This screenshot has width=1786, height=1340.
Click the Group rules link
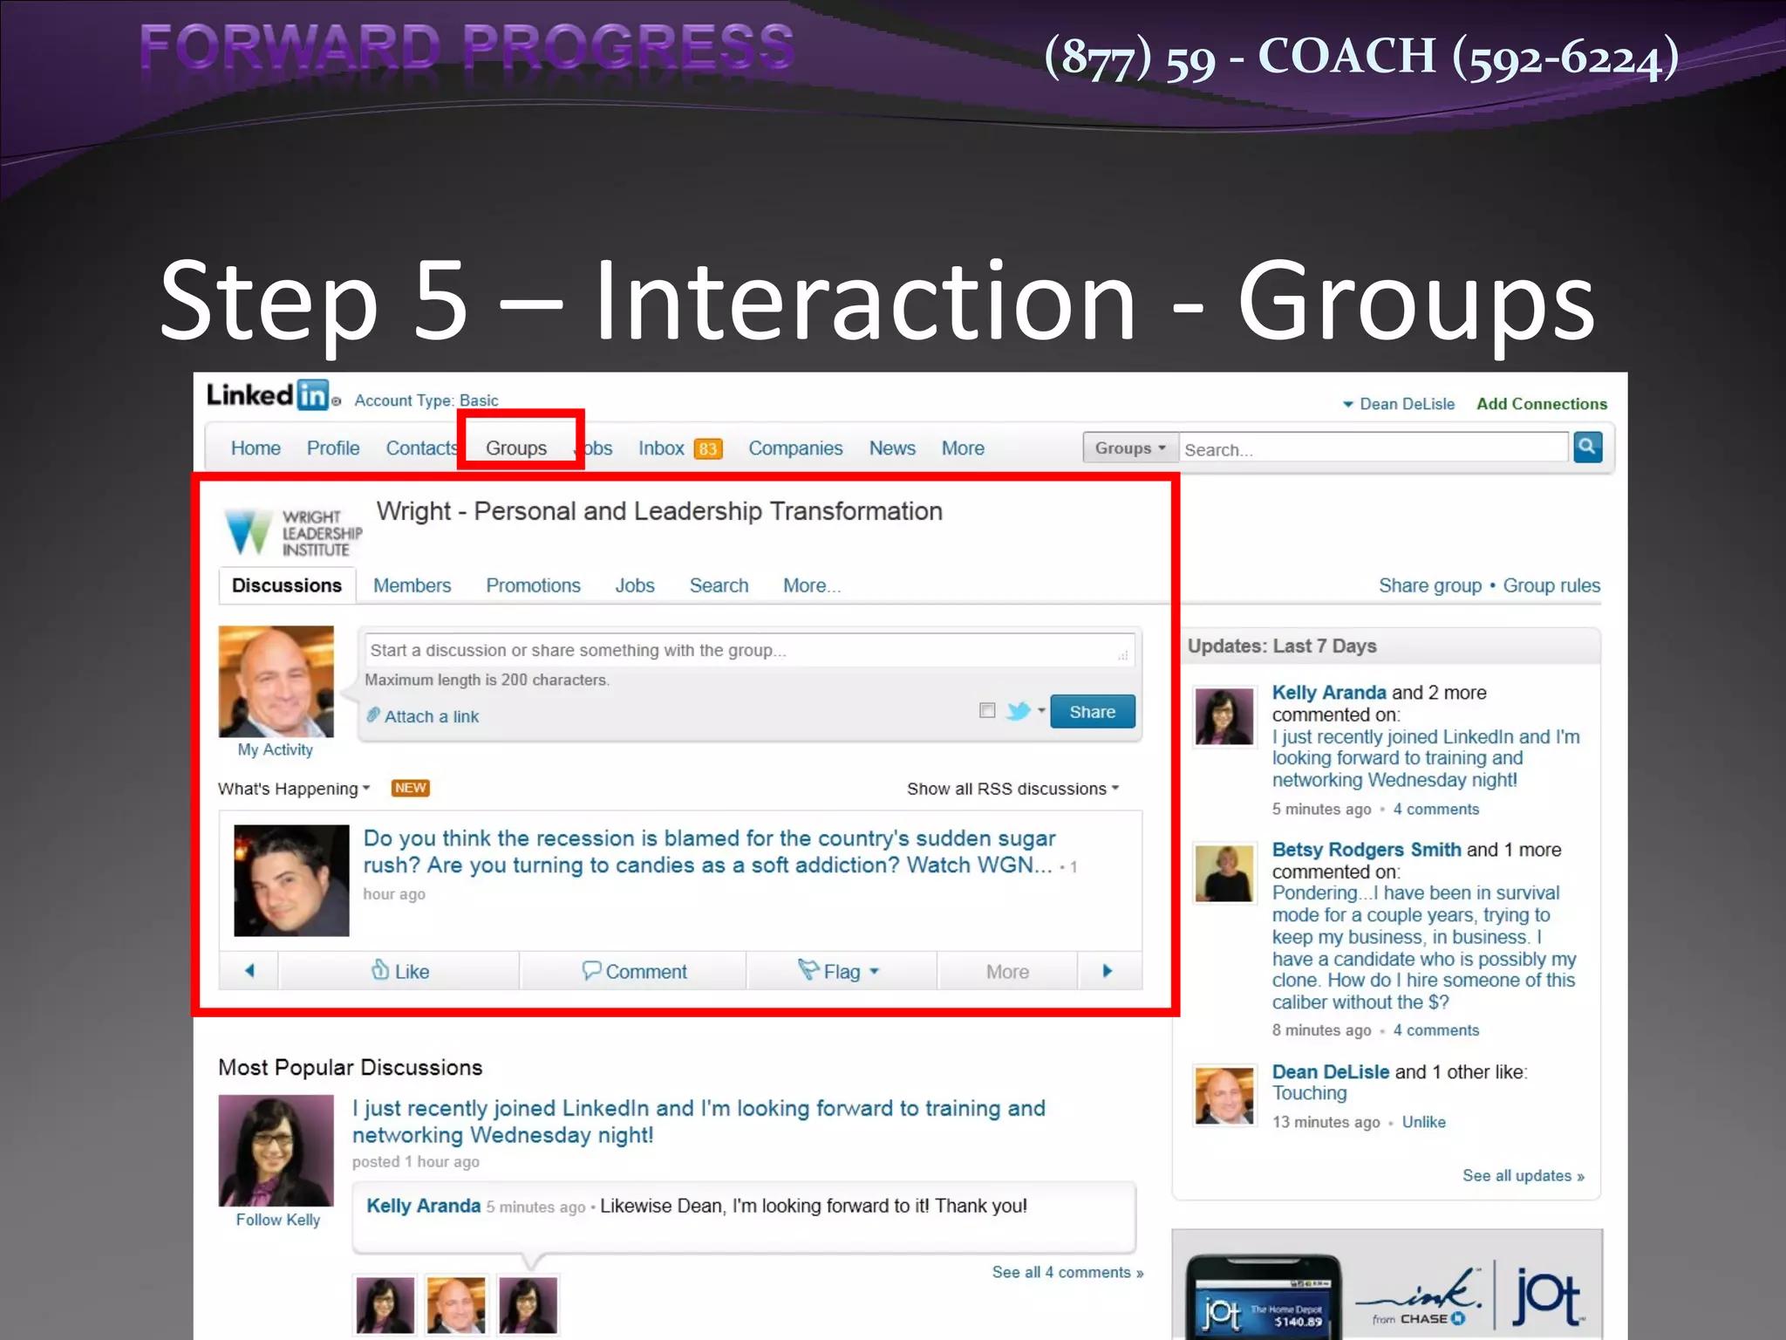pos(1551,585)
